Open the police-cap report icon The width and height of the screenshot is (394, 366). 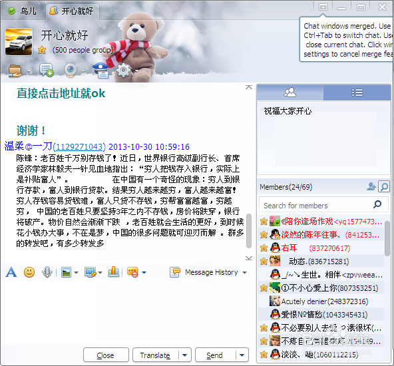(x=100, y=71)
